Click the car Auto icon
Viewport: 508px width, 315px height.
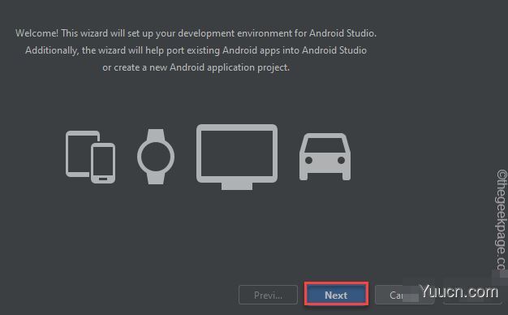(x=325, y=157)
